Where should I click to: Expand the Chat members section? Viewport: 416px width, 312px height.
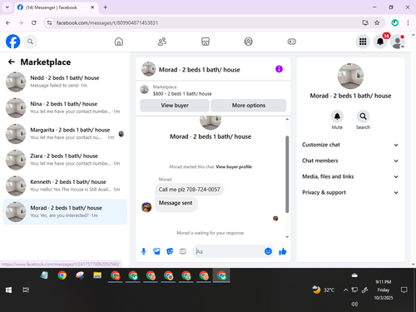point(350,161)
